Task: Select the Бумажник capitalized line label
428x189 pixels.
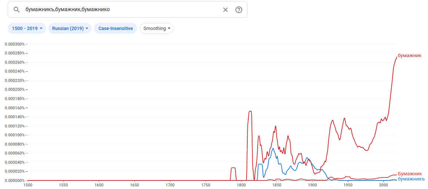Action: pos(409,173)
